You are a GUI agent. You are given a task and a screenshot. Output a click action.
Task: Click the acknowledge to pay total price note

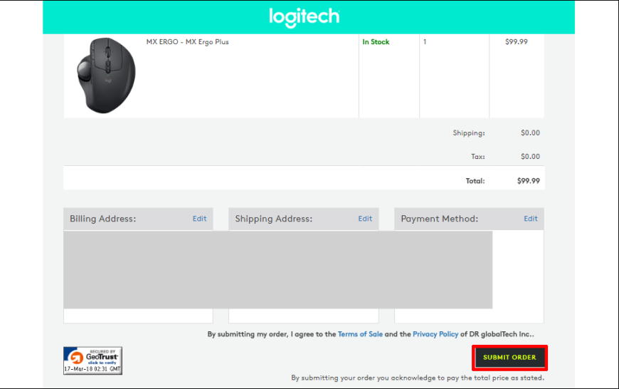[418, 378]
